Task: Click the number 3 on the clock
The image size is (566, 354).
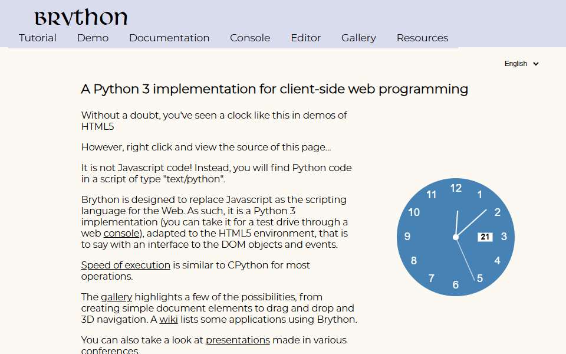Action: pyautogui.click(x=504, y=237)
